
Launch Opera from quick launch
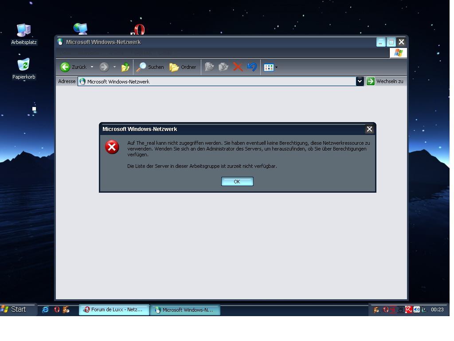click(x=57, y=309)
